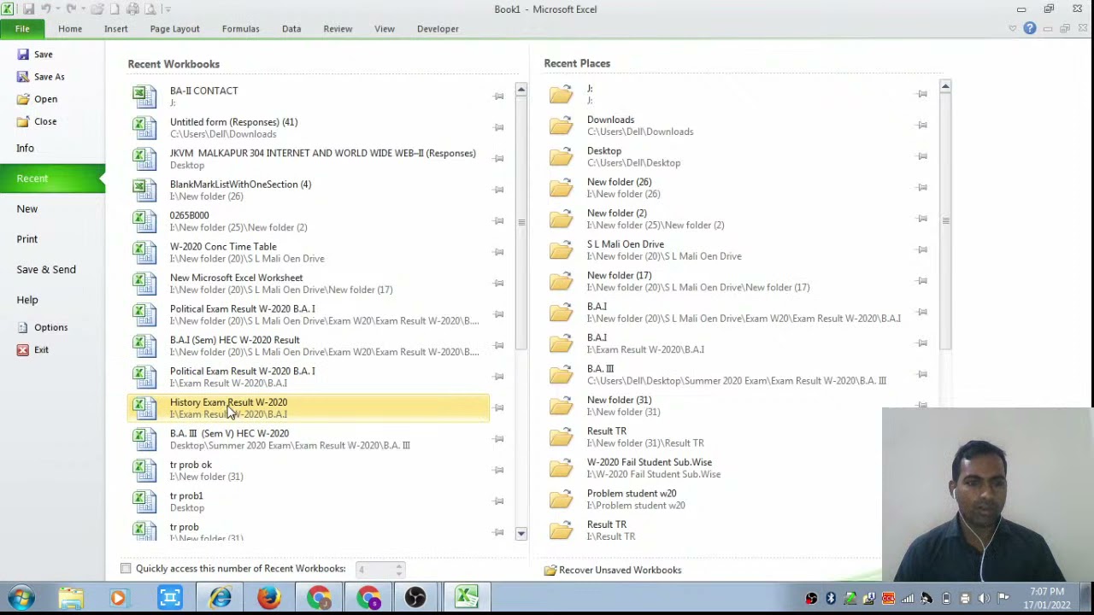Open the 0265B000 workbook icon

(x=144, y=221)
